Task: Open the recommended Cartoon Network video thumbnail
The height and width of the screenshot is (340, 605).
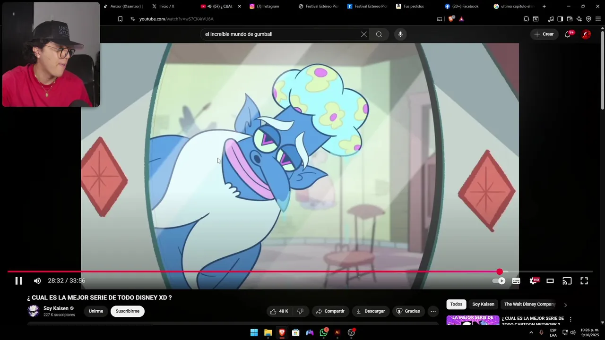Action: (x=473, y=320)
